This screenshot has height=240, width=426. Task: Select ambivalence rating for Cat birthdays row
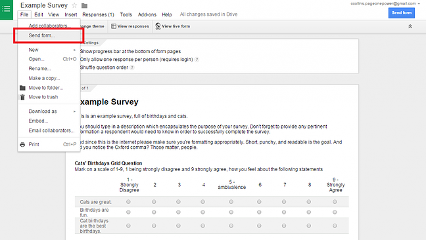coord(231,226)
